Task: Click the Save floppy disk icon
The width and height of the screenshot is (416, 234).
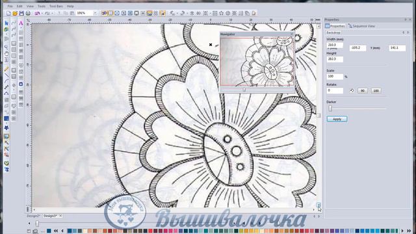Action: (21, 13)
